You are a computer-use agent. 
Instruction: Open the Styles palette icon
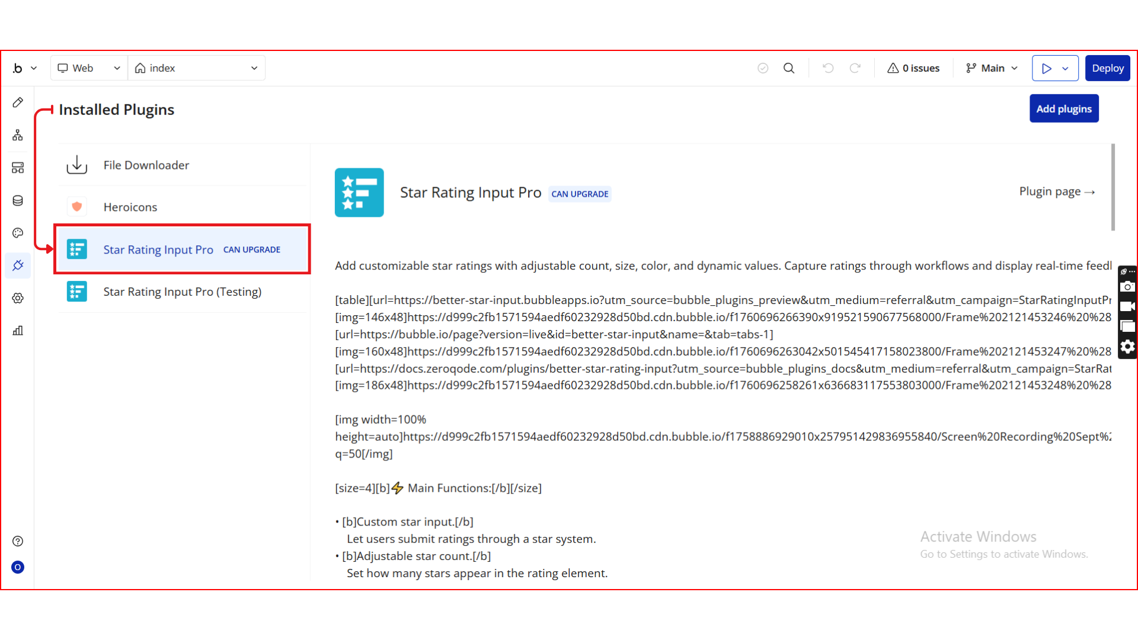point(18,233)
